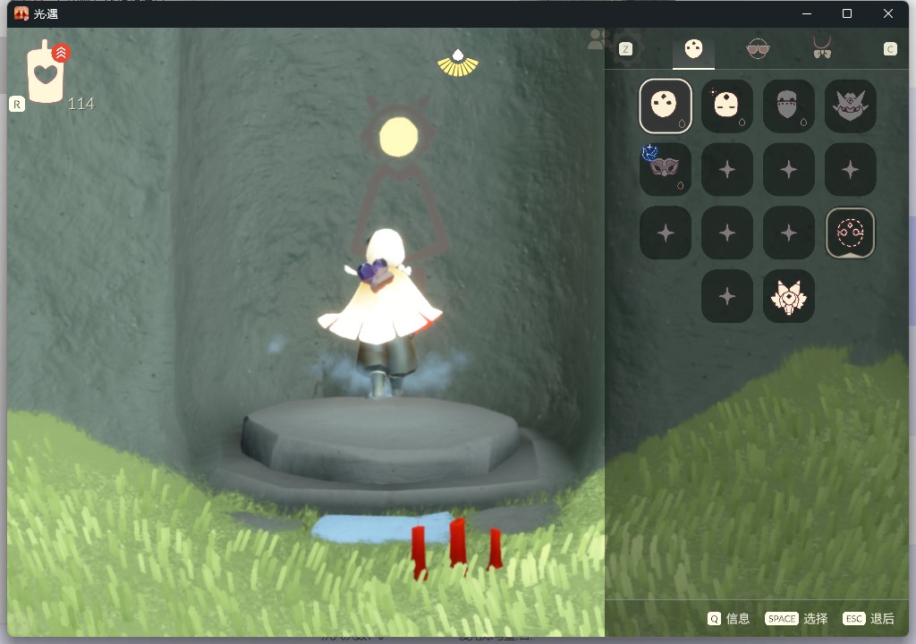Click star slot below the bandana mask
This screenshot has height=644, width=916.
click(789, 169)
